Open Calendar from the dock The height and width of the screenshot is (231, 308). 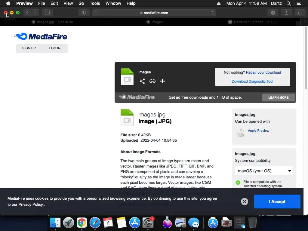click(108, 223)
